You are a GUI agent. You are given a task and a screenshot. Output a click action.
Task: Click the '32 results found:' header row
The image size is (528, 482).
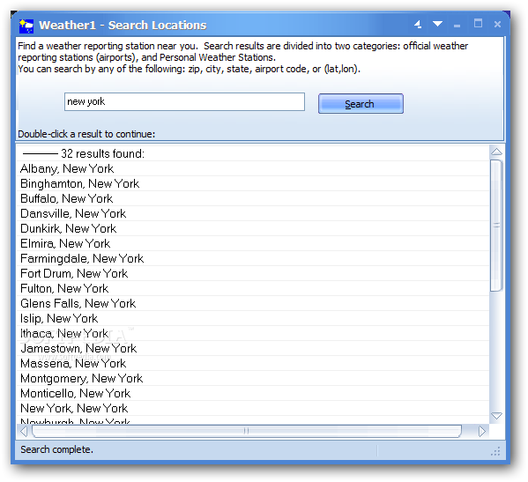coord(253,153)
